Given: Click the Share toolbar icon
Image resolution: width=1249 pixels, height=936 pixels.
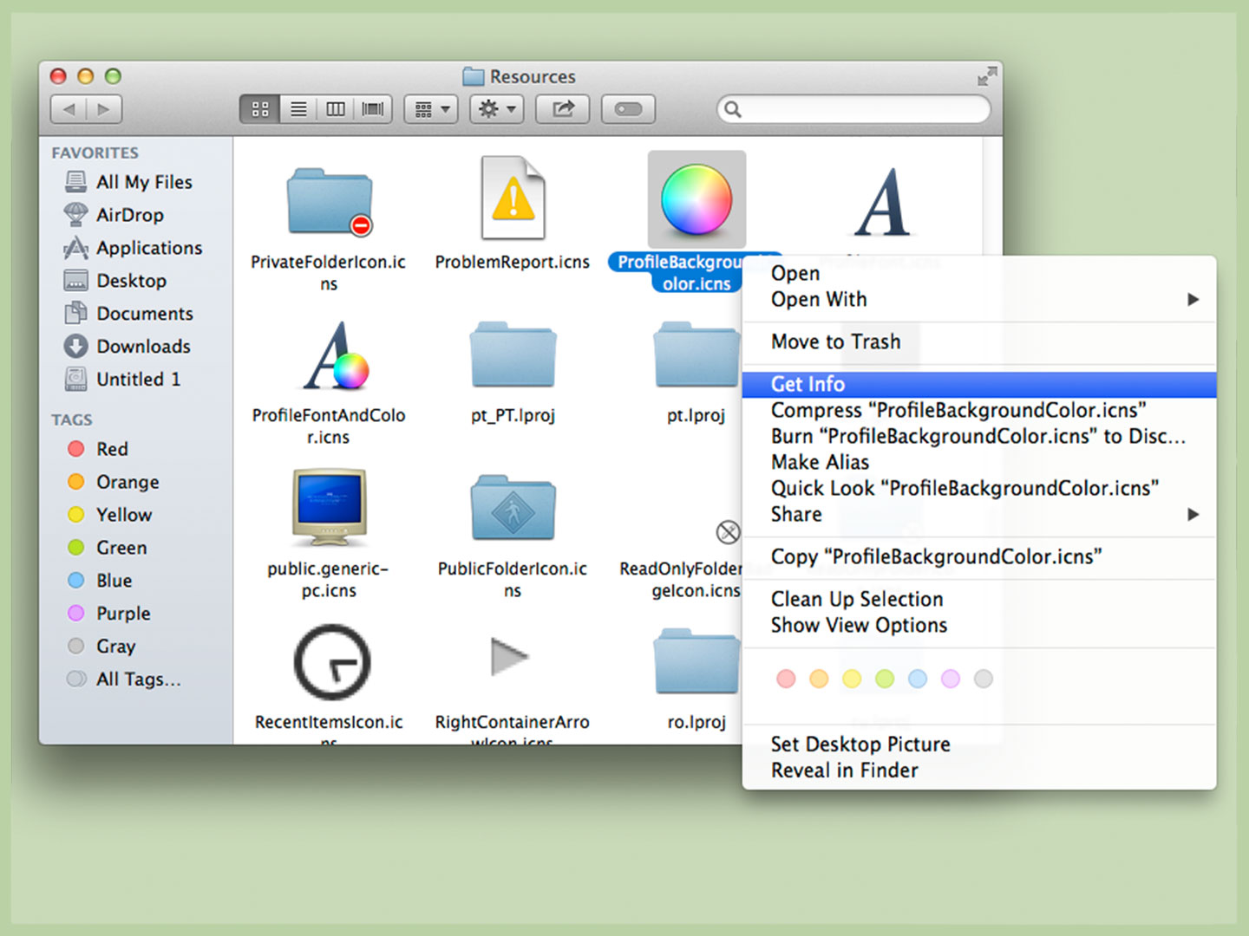Looking at the screenshot, I should pos(562,108).
